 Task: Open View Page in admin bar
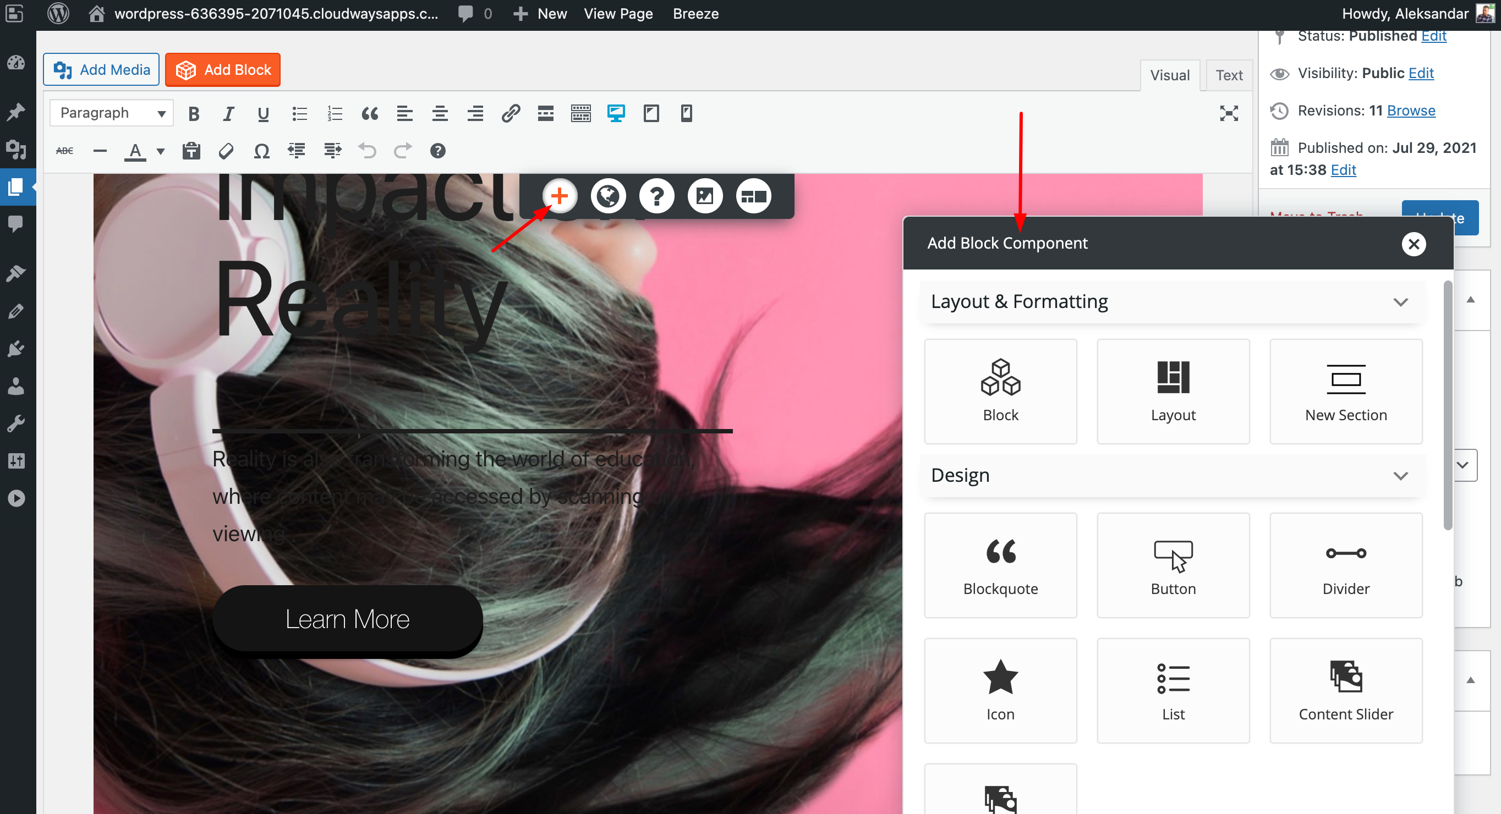[618, 14]
